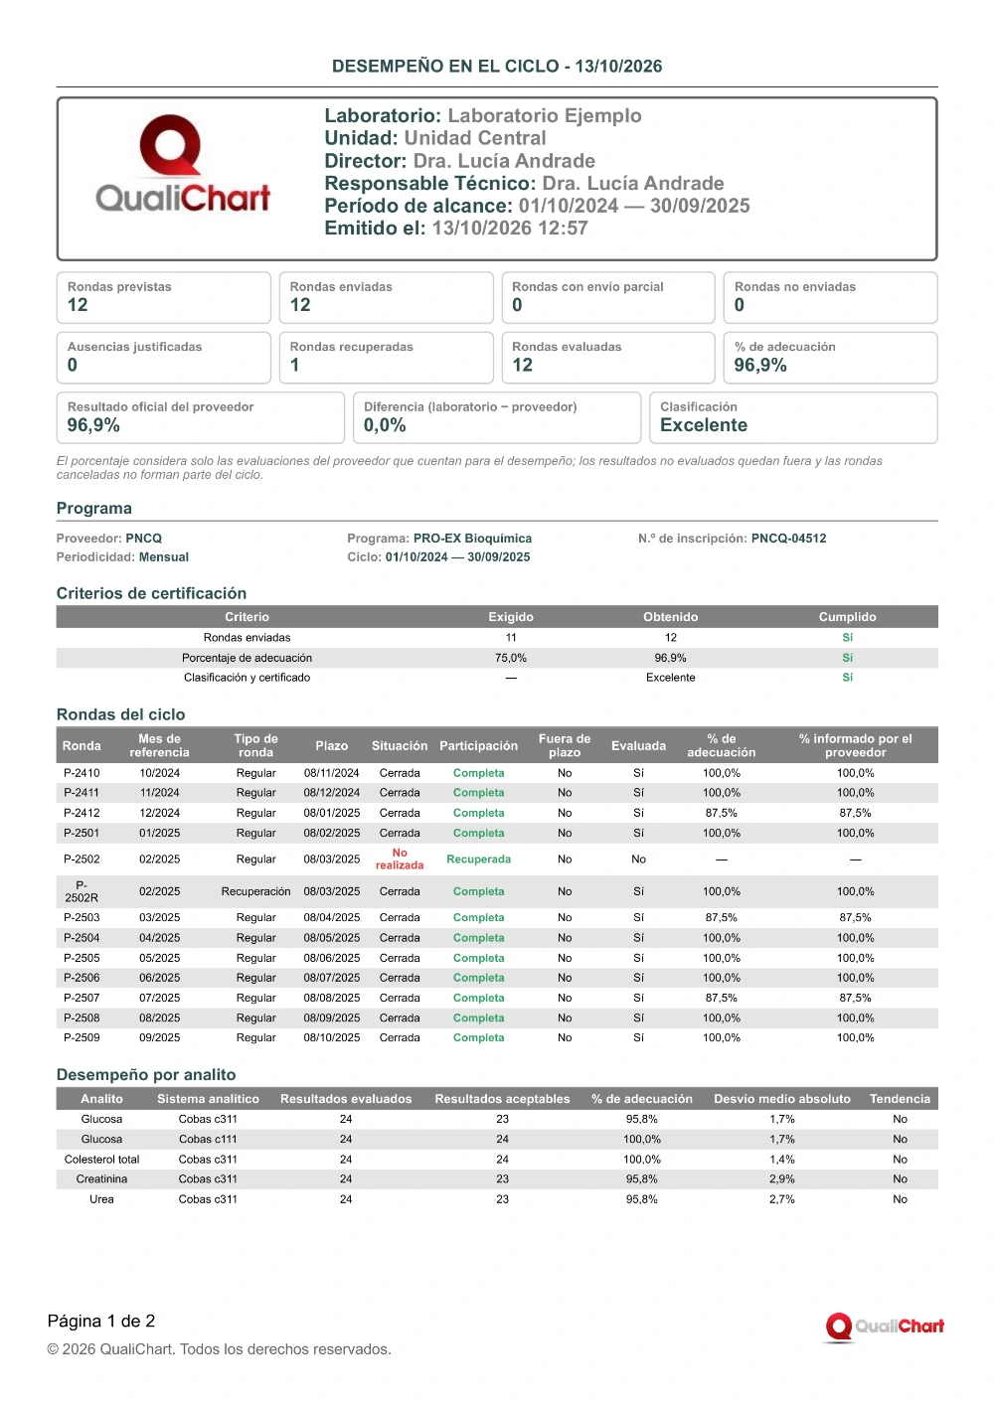The height and width of the screenshot is (1406, 994).
Task: Click the Rondas recuperadas card
Action: coord(386,358)
